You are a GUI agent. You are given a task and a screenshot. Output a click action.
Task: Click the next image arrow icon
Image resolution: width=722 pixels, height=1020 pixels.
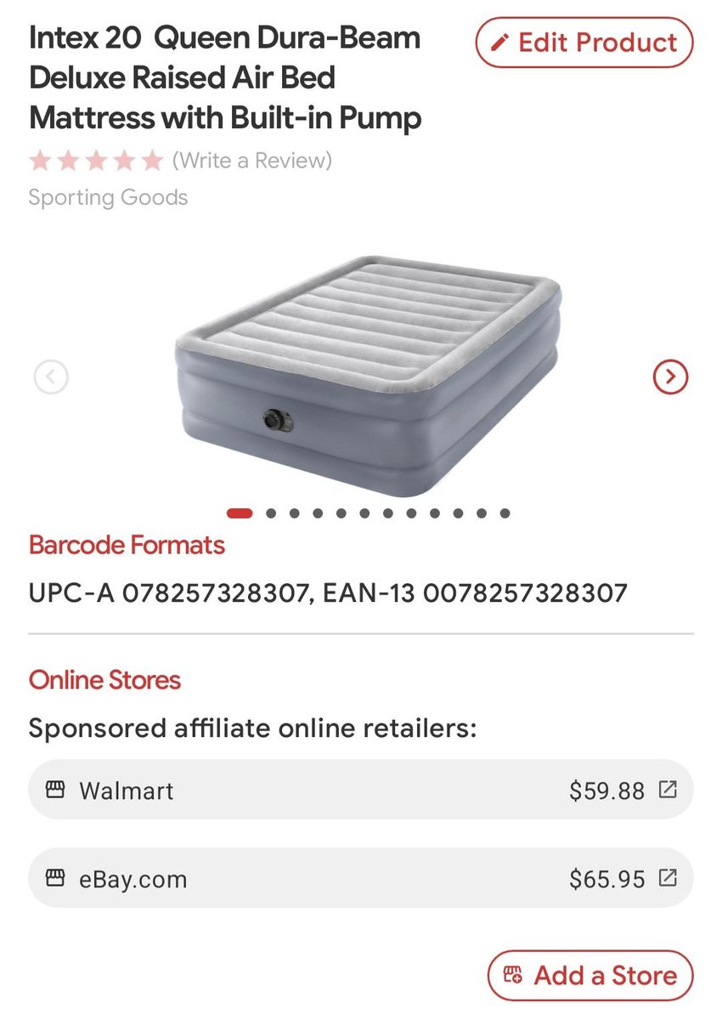[670, 376]
